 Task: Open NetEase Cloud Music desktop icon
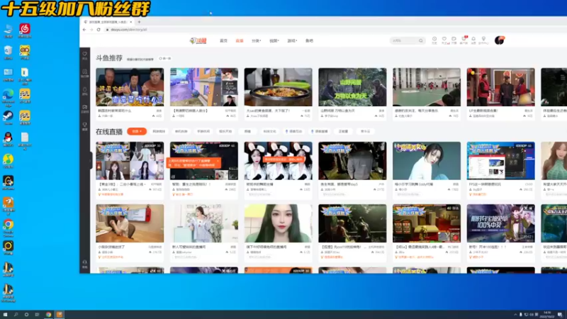click(x=25, y=30)
